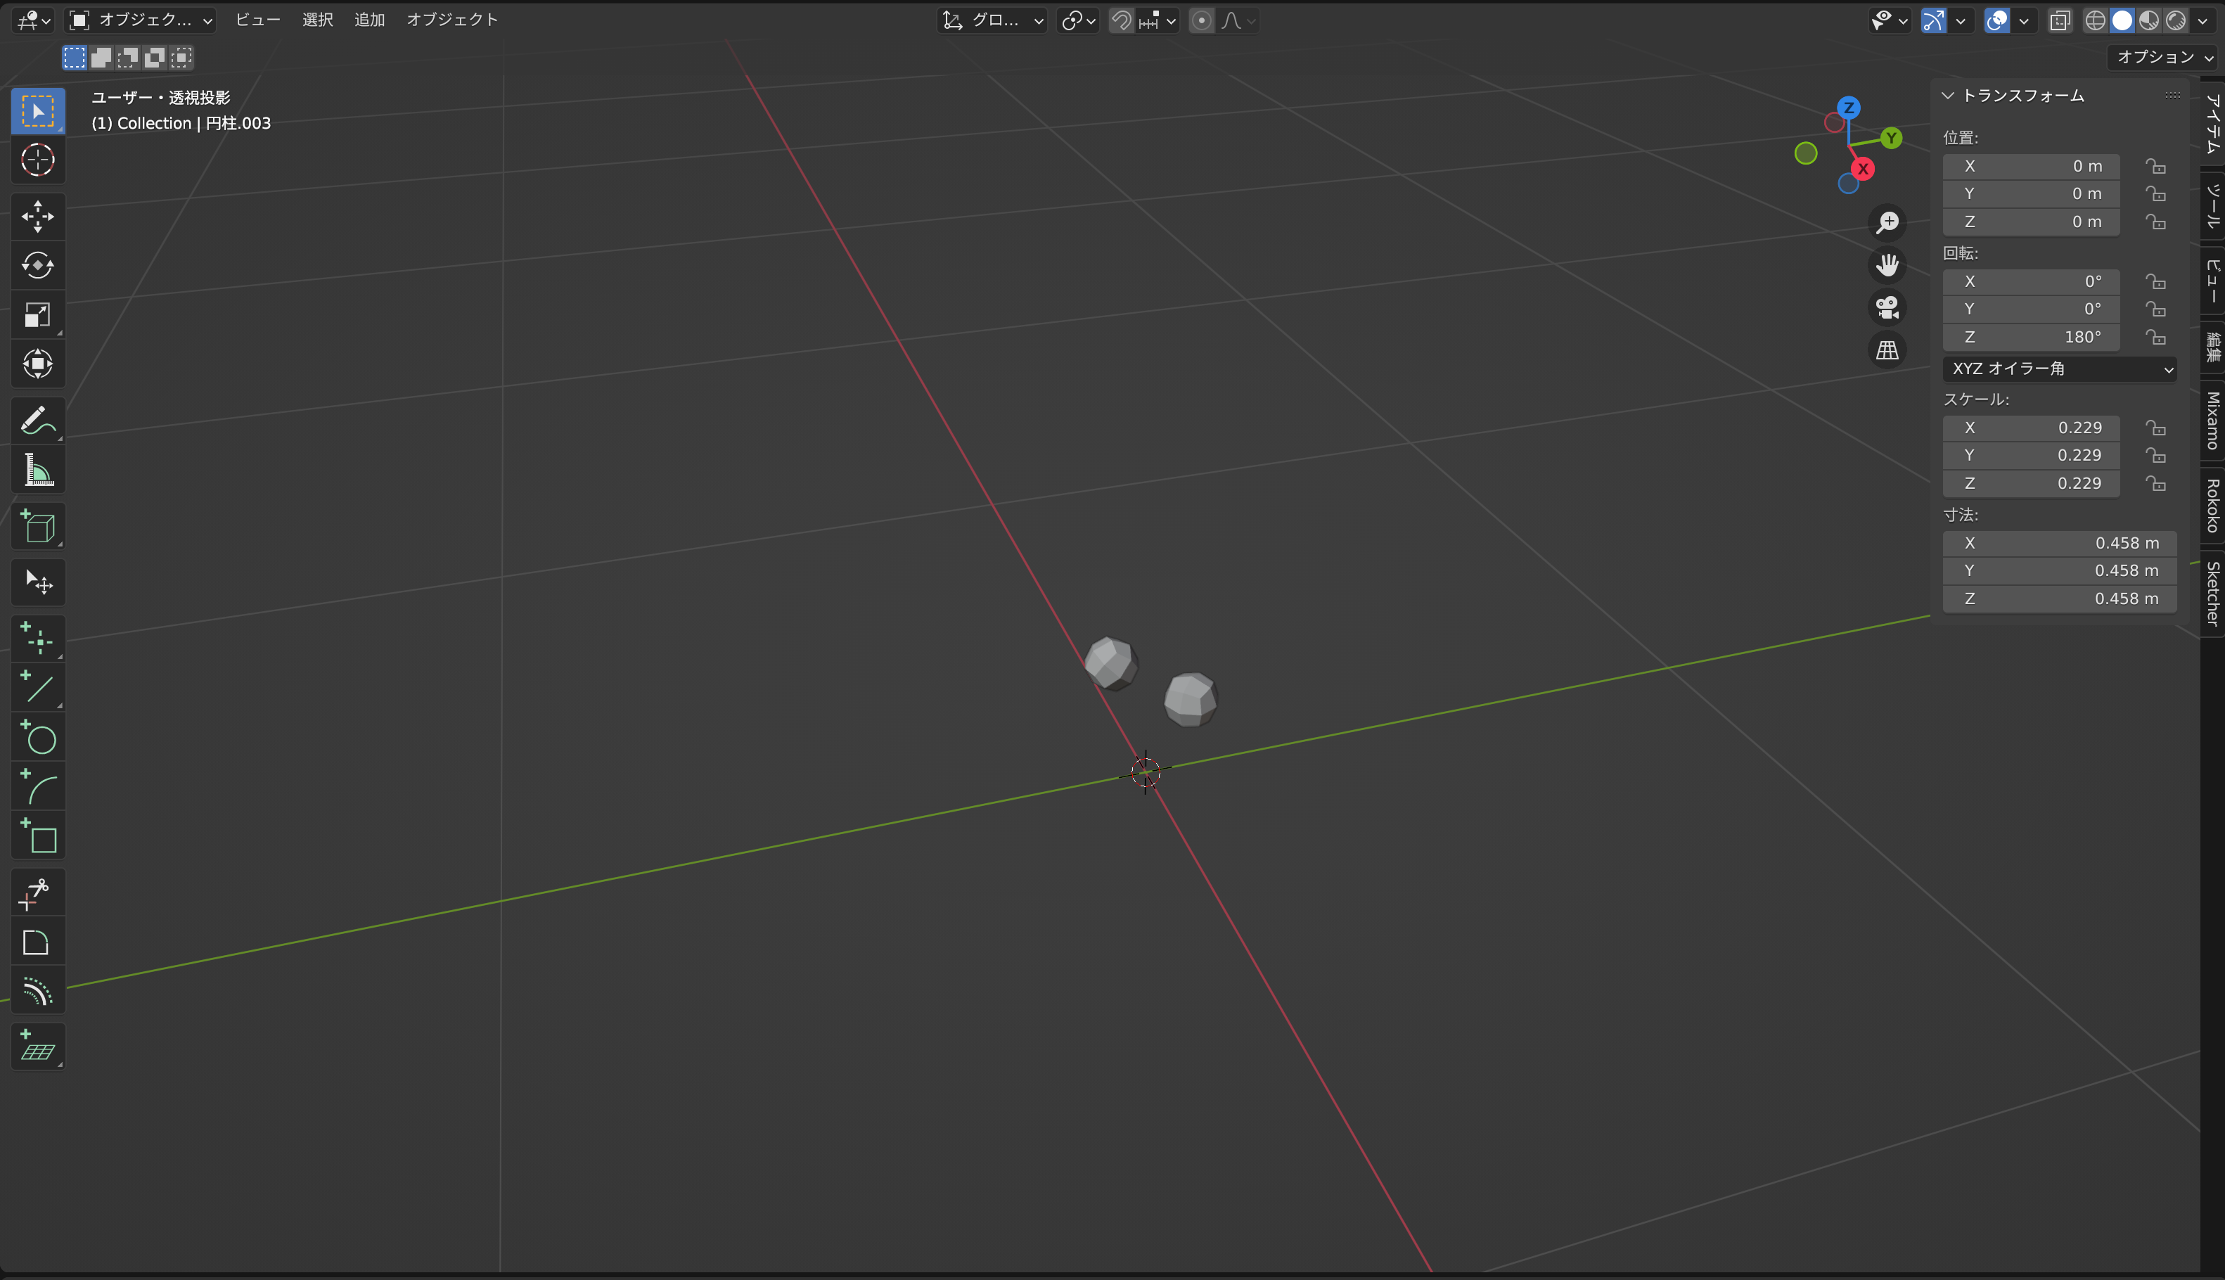Switch to the Rokoko sidebar tab
This screenshot has height=1280, width=2225.
click(2213, 506)
